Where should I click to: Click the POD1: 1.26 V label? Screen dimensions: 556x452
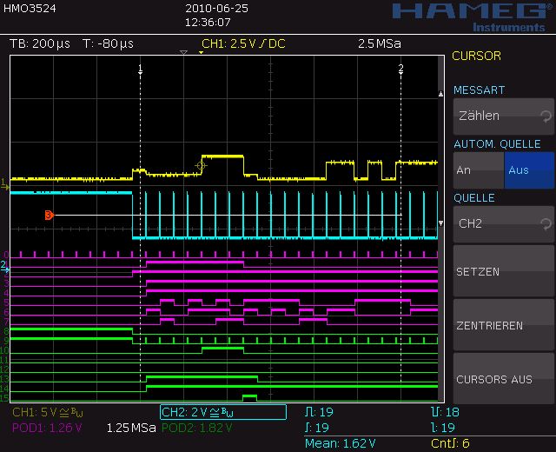47,428
